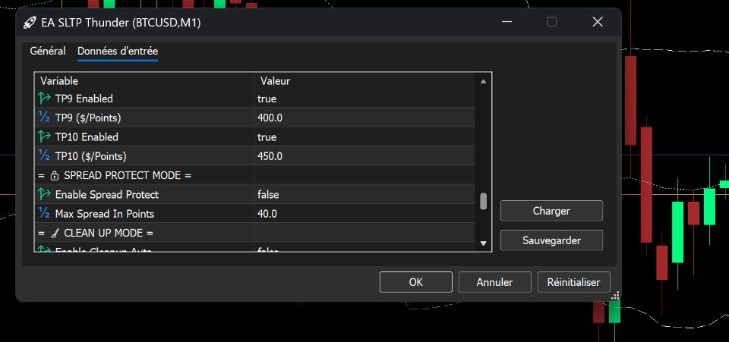Select the Max Spread In Points label
The width and height of the screenshot is (729, 342).
[105, 214]
